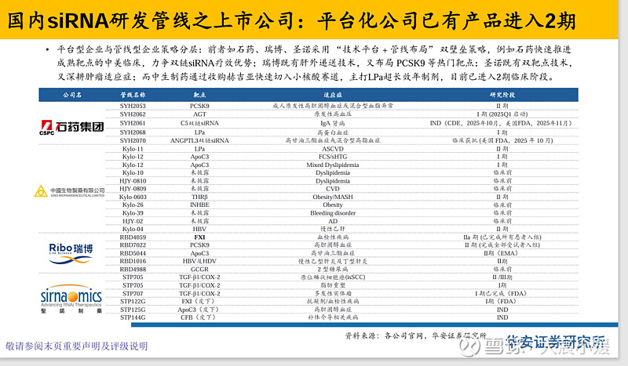Screen dimensions: 628x366
Task: Click the CSPC 石药集团 logo
Action: pyautogui.click(x=71, y=127)
